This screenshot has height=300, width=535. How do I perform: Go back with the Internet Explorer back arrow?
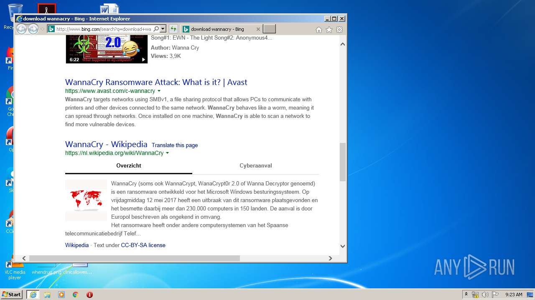(21, 29)
